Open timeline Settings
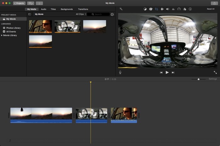This screenshot has height=146, width=220. 213,79
